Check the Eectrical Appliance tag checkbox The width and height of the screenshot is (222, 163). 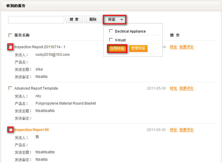[111, 31]
